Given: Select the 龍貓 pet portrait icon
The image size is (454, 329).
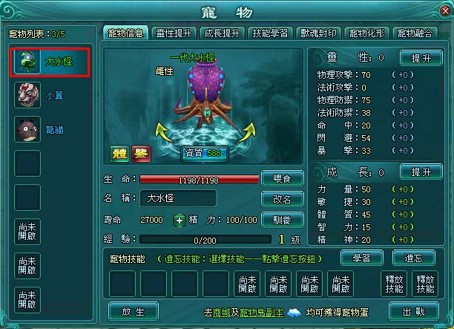Looking at the screenshot, I should [27, 129].
